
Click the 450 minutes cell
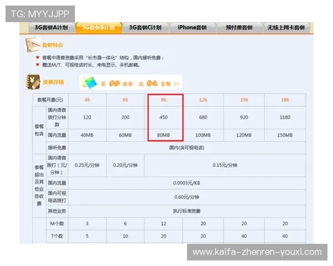pyautogui.click(x=164, y=117)
